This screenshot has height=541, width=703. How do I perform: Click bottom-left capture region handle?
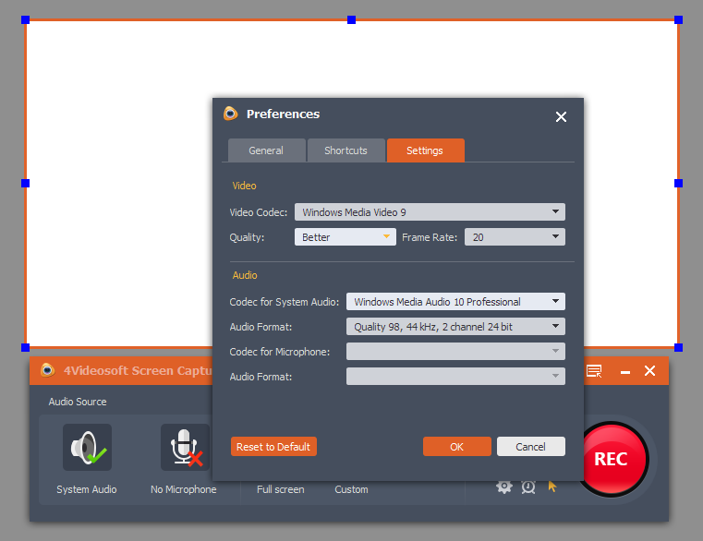[x=26, y=347]
